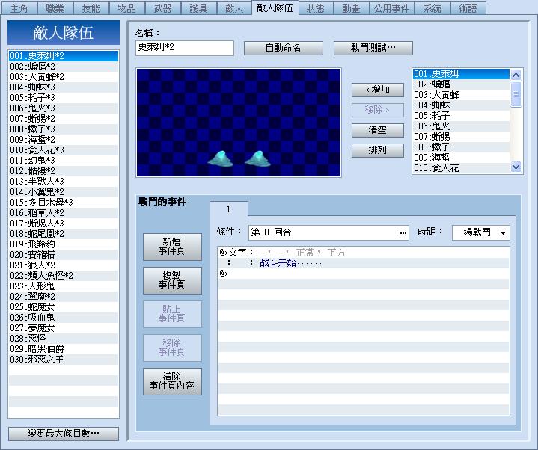The image size is (538, 450).
Task: Select enemy 010:食人花 in enemy list
Action: (x=461, y=168)
